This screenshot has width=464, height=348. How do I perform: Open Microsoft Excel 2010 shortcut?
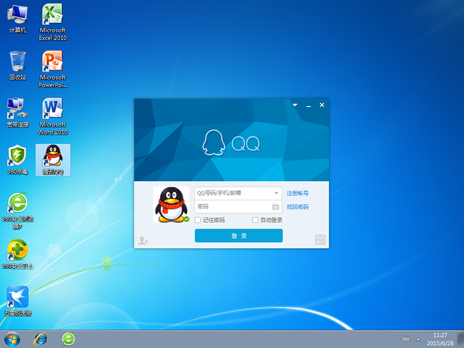coord(53,22)
